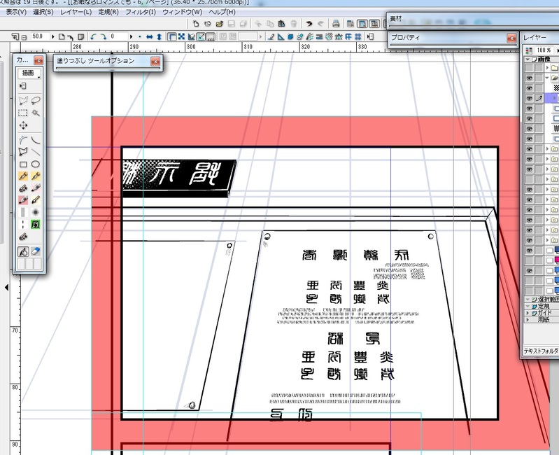Close the プロパティ panel
Screen dimensions: 559x455
511,38
